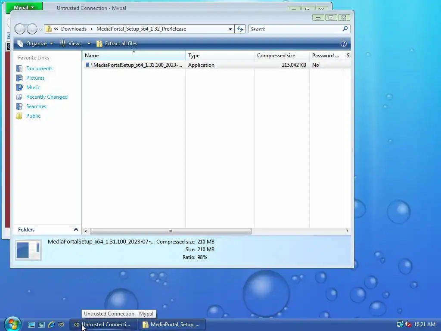Expand the arrow after Downloads breadcrumb
The image size is (441, 331).
[x=91, y=29]
